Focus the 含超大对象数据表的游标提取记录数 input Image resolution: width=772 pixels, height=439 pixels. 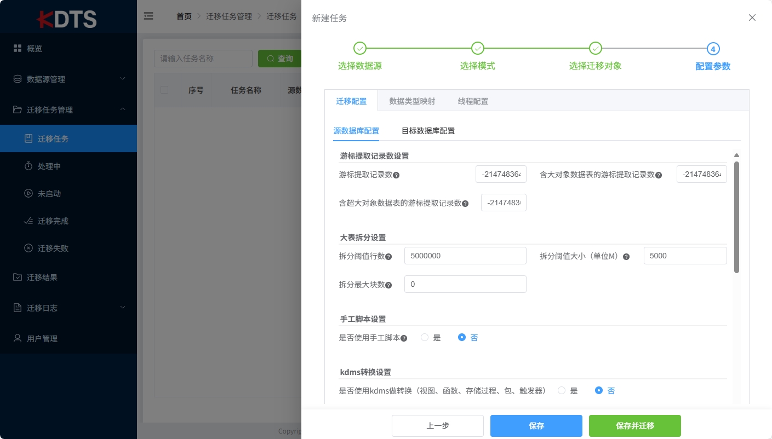(504, 203)
